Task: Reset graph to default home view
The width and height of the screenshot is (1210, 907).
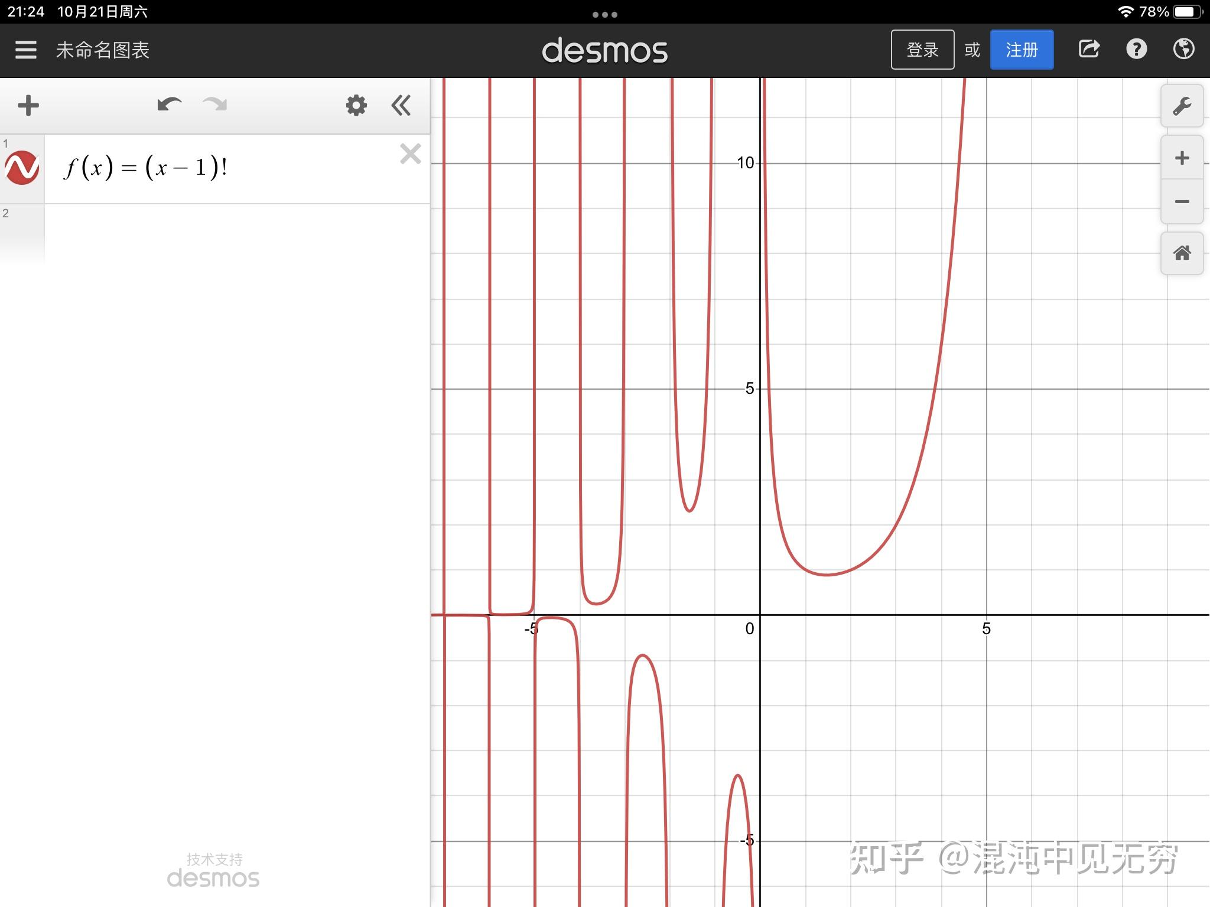Action: 1182,253
